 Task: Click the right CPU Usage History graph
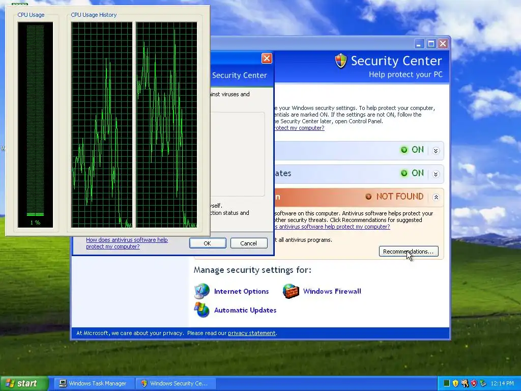click(166, 125)
